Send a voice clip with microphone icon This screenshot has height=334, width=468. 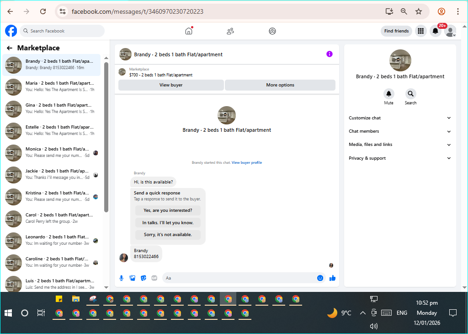(x=122, y=278)
